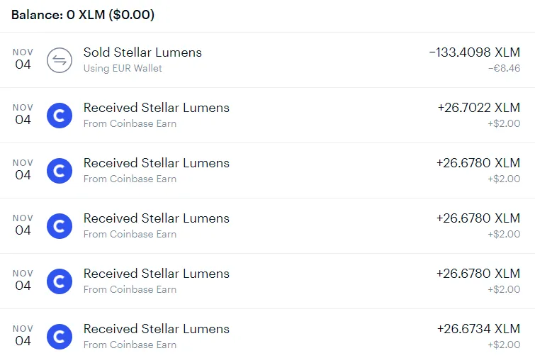The image size is (535, 358).
Task: Click the -€8.46 euro value
Action: (505, 68)
